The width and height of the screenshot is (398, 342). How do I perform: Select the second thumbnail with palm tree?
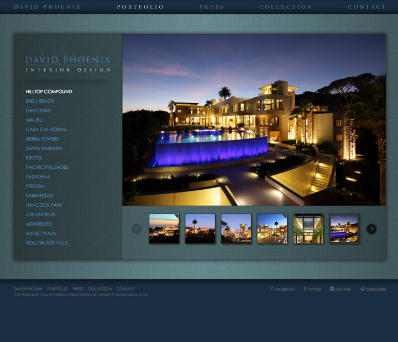200,229
